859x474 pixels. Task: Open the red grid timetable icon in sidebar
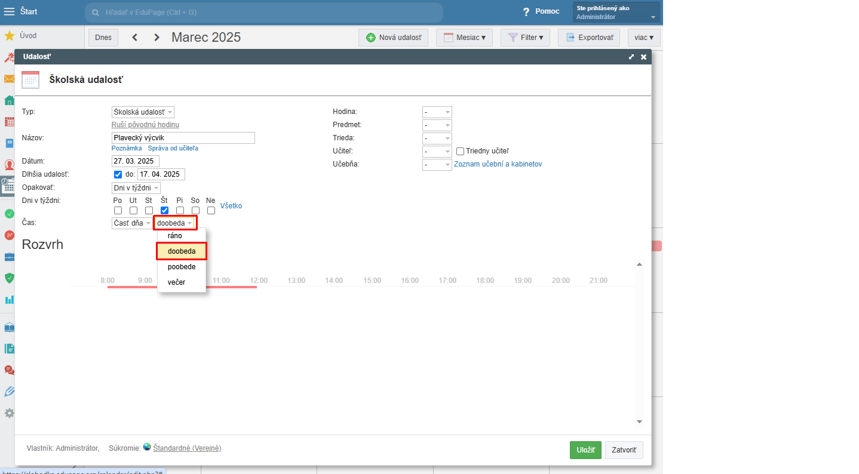coord(10,122)
